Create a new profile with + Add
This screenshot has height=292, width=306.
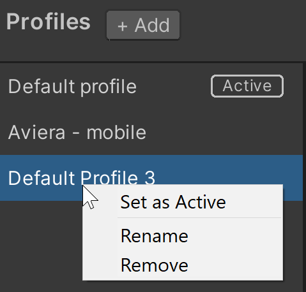coord(143,25)
